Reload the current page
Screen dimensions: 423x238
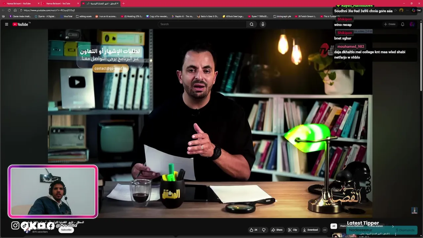coord(9,10)
